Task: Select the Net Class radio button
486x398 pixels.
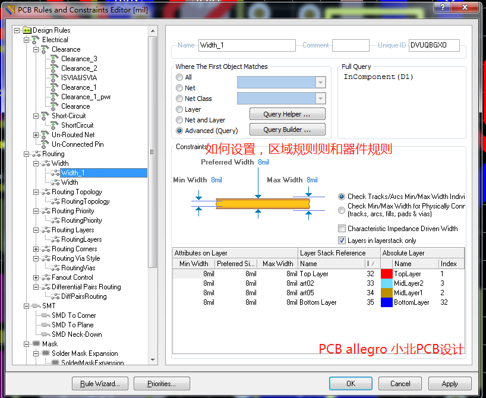Action: tap(179, 99)
